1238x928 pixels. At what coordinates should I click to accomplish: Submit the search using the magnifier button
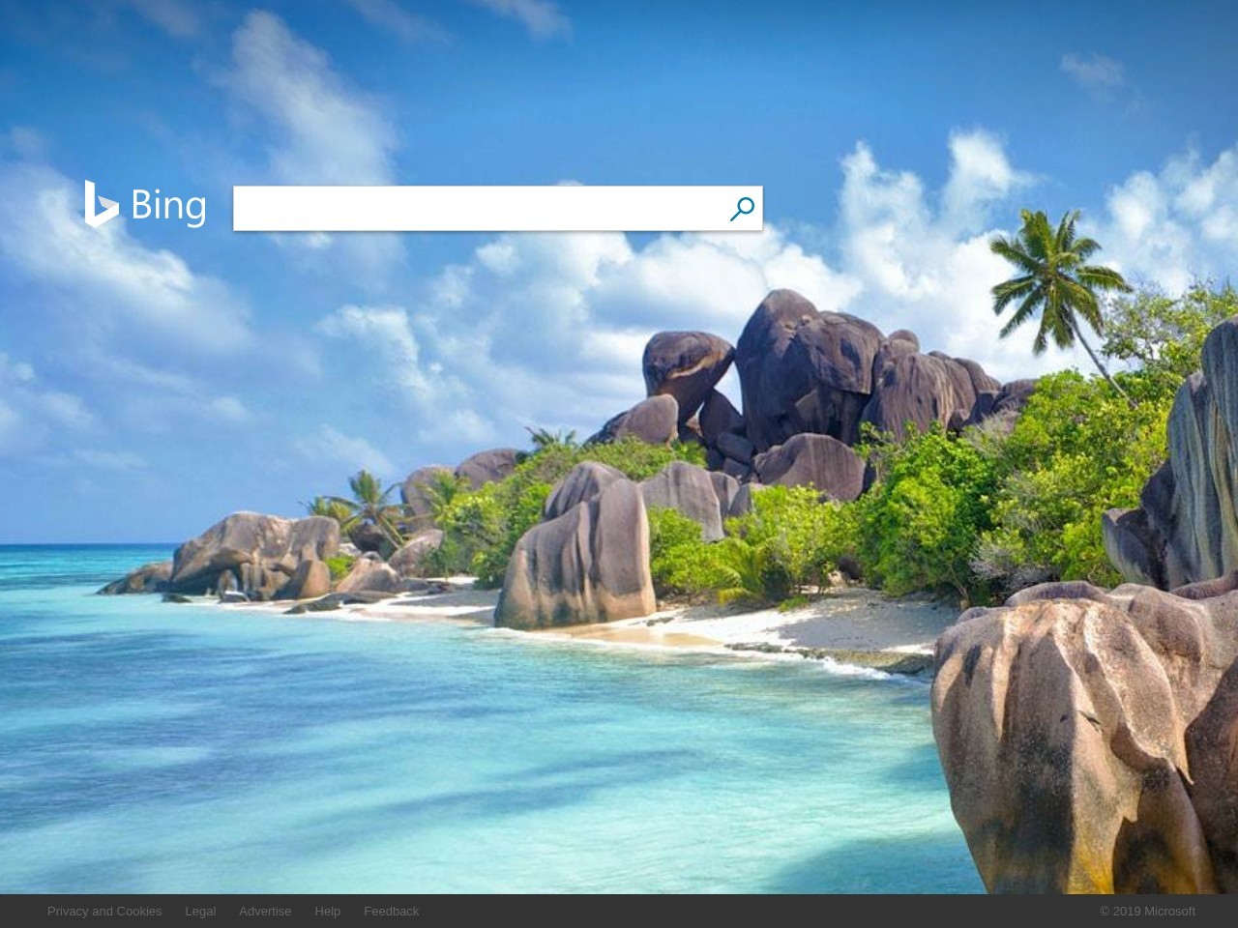pos(742,209)
